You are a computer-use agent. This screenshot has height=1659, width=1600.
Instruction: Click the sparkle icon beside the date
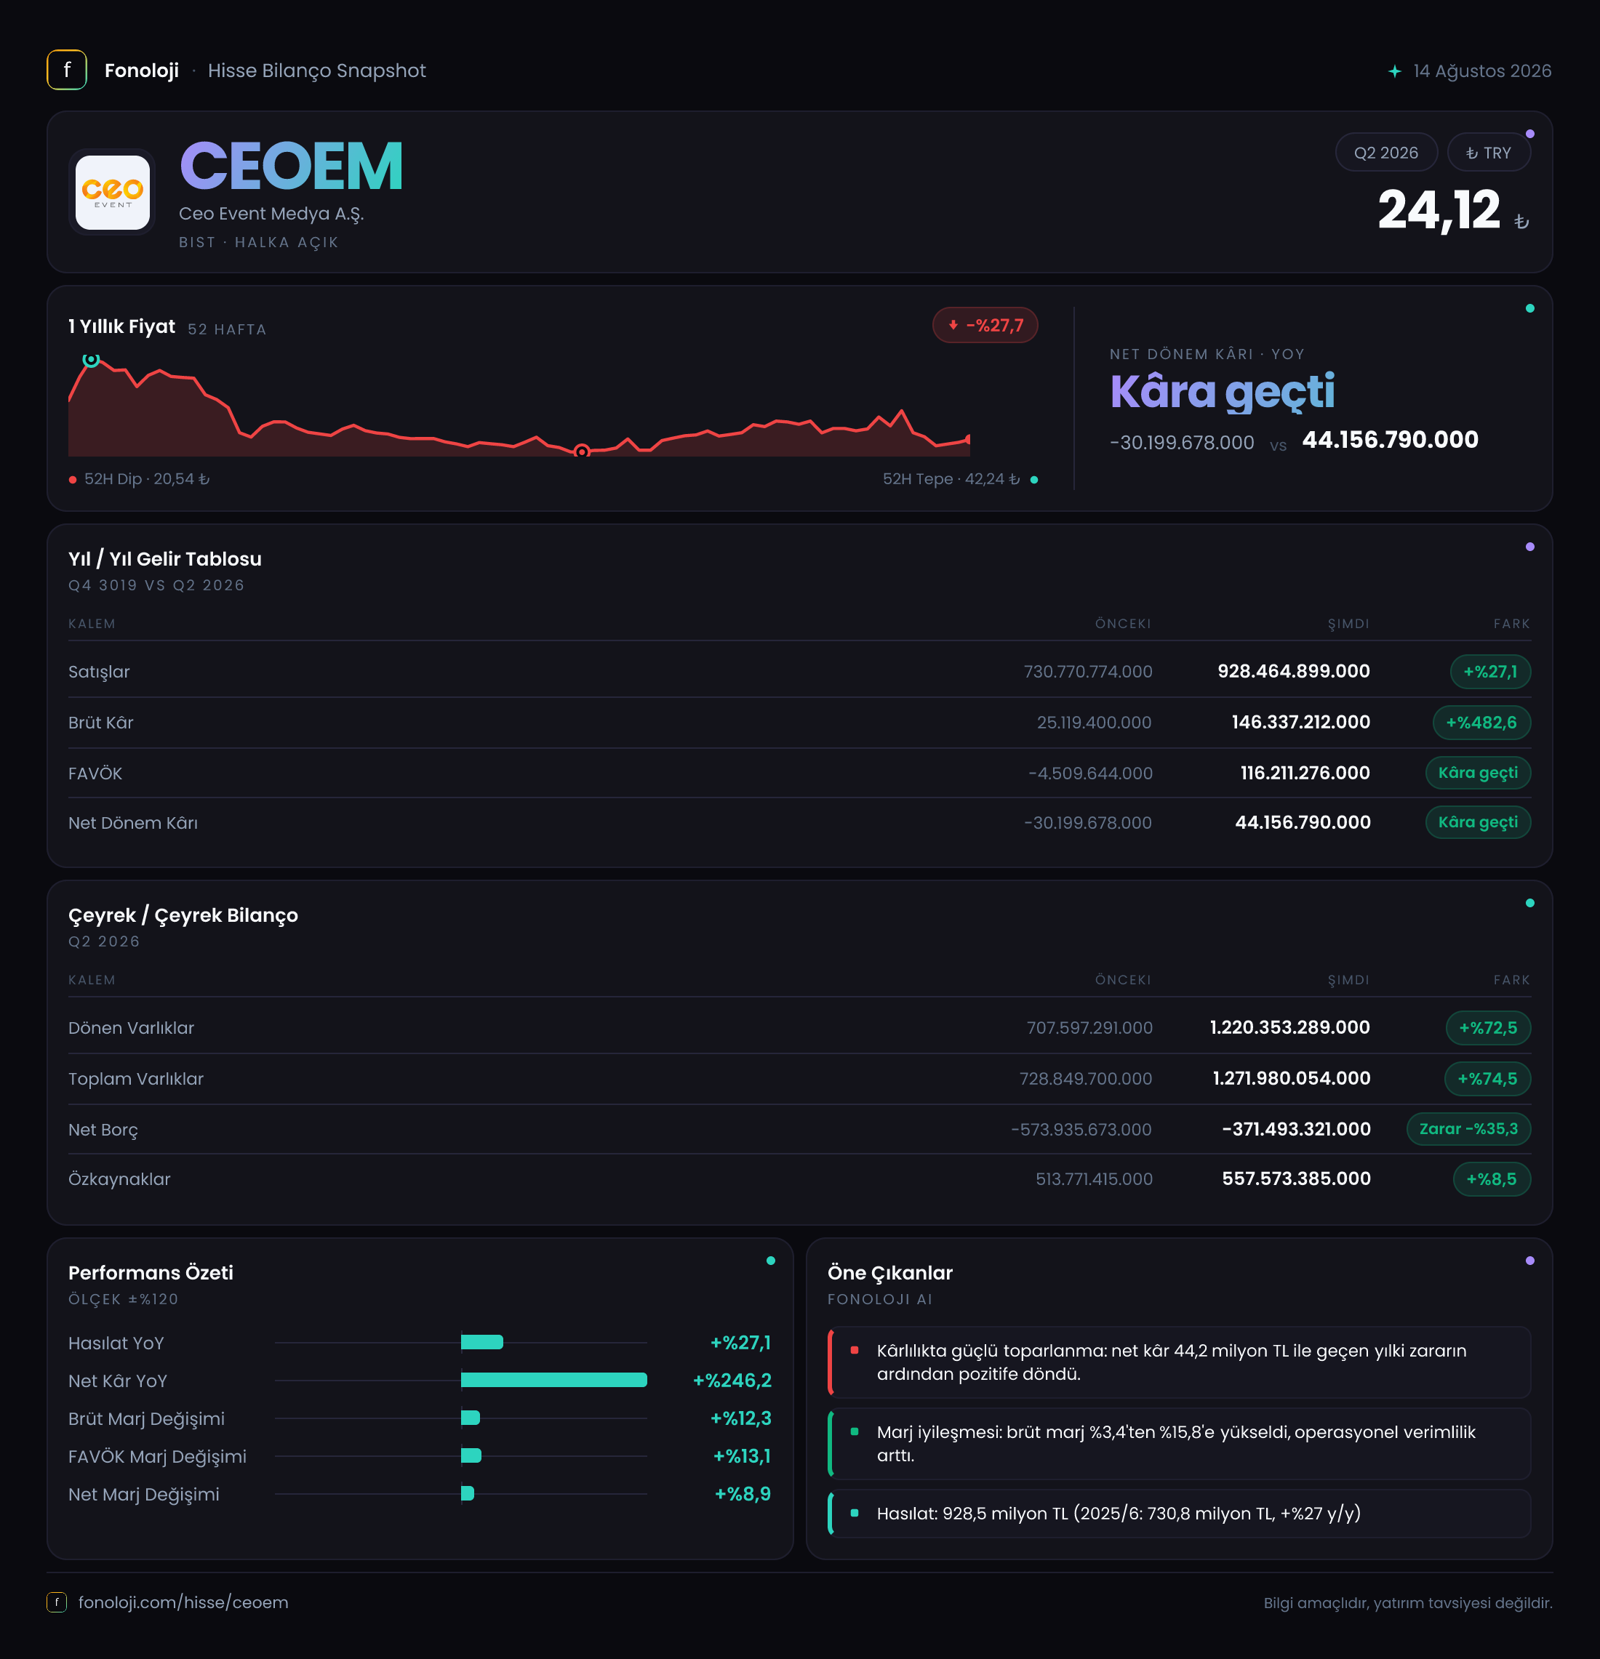1394,71
